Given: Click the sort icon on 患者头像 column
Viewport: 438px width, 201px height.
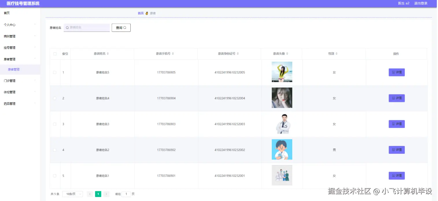Looking at the screenshot, I should click(287, 54).
